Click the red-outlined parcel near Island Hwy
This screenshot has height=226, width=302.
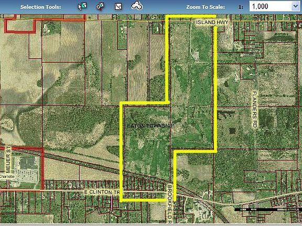(20, 26)
